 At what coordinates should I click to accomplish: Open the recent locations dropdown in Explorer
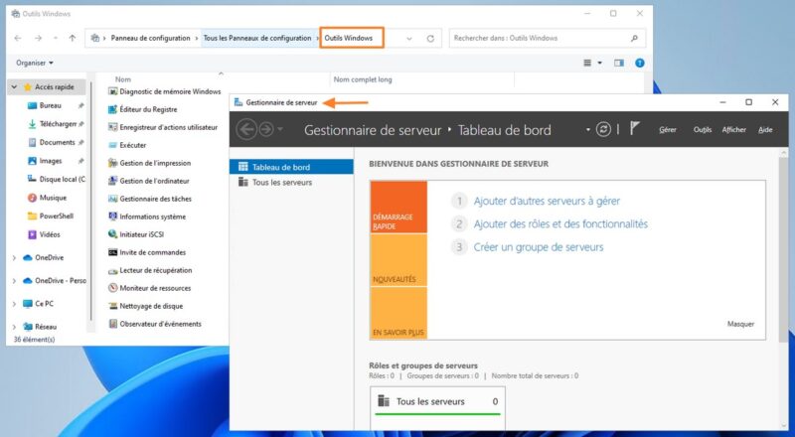click(56, 38)
